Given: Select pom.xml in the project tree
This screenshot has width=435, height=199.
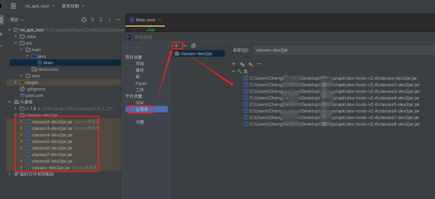Looking at the screenshot, I should tap(34, 95).
